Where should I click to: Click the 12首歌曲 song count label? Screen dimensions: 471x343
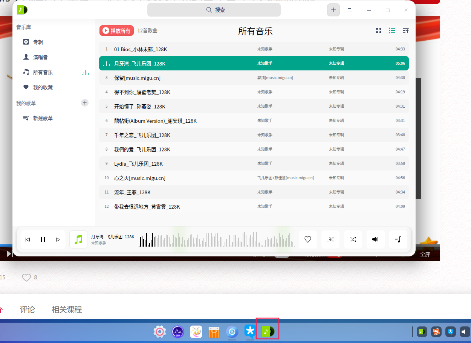tap(147, 31)
